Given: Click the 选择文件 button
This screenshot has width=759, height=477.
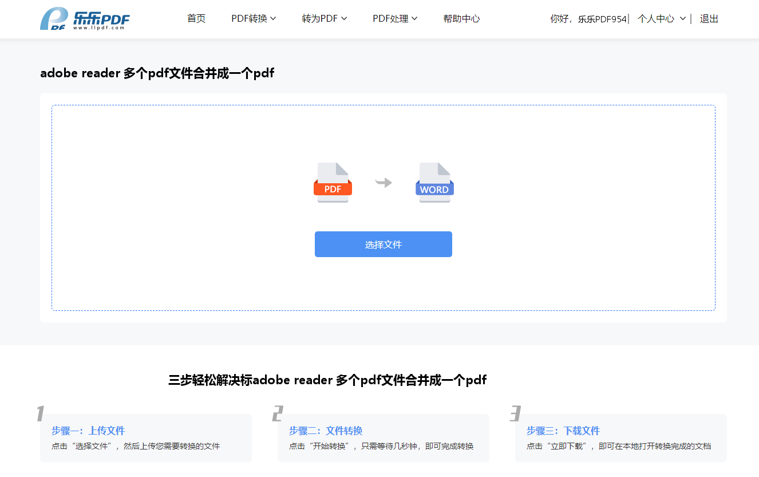Looking at the screenshot, I should tap(384, 245).
